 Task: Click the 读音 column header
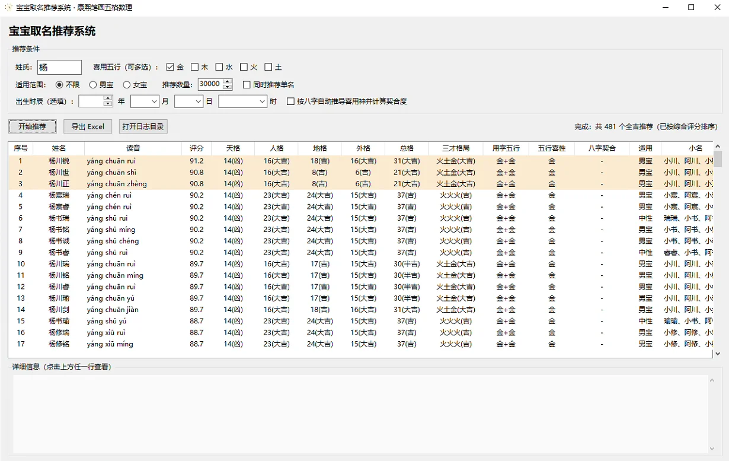133,148
